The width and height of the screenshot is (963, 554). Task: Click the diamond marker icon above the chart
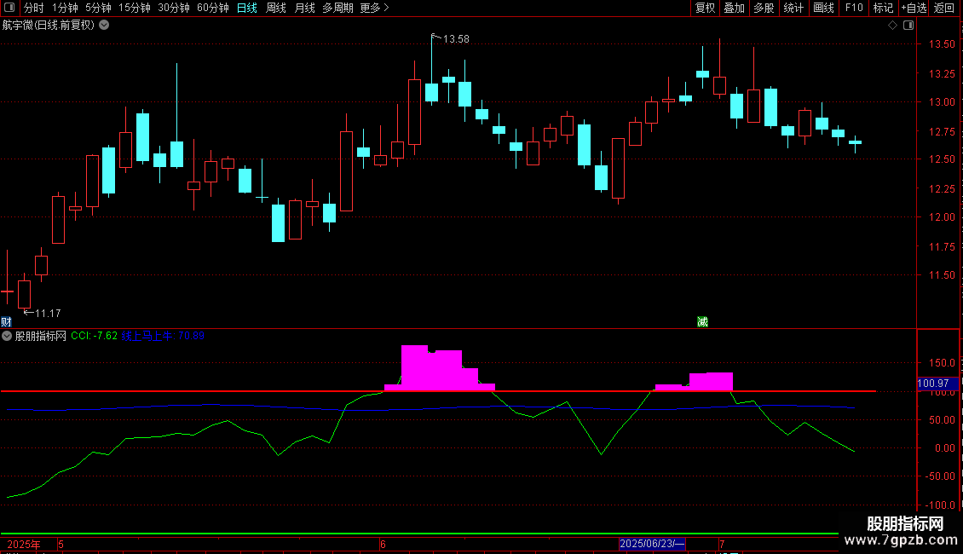point(893,26)
